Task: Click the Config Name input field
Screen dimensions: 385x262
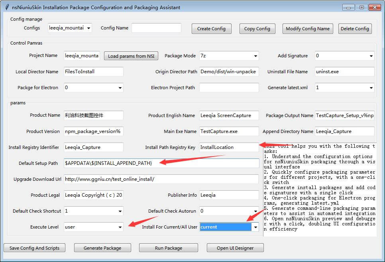Action: coord(156,28)
